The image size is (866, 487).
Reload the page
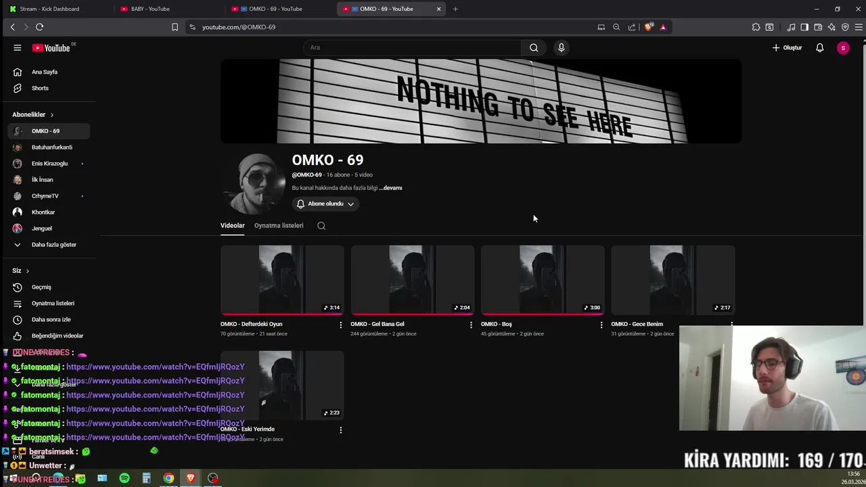pos(39,27)
